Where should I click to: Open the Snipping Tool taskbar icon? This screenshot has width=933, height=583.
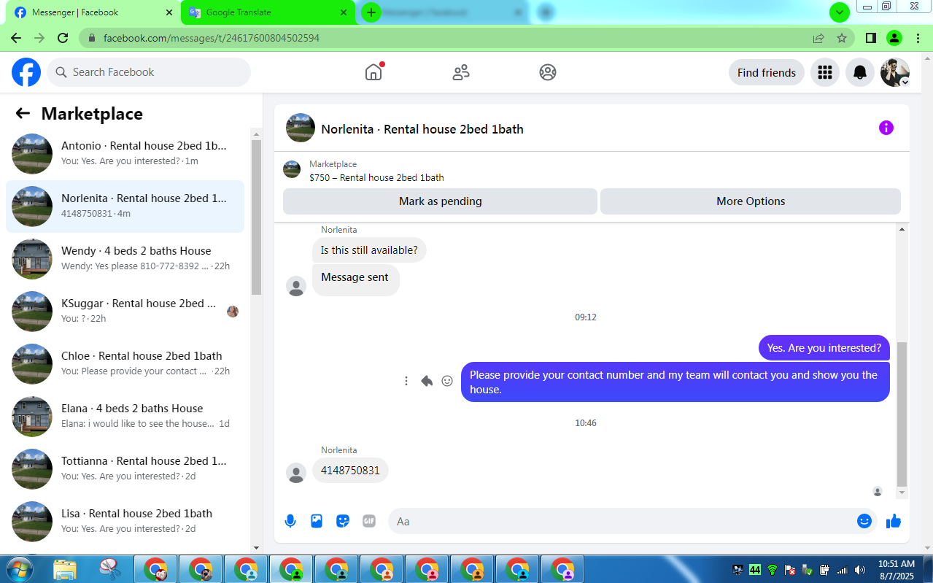(x=109, y=568)
